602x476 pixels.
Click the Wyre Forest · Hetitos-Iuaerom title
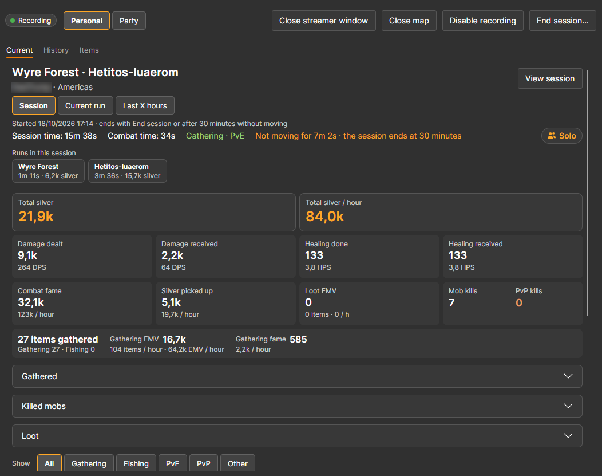coord(95,72)
